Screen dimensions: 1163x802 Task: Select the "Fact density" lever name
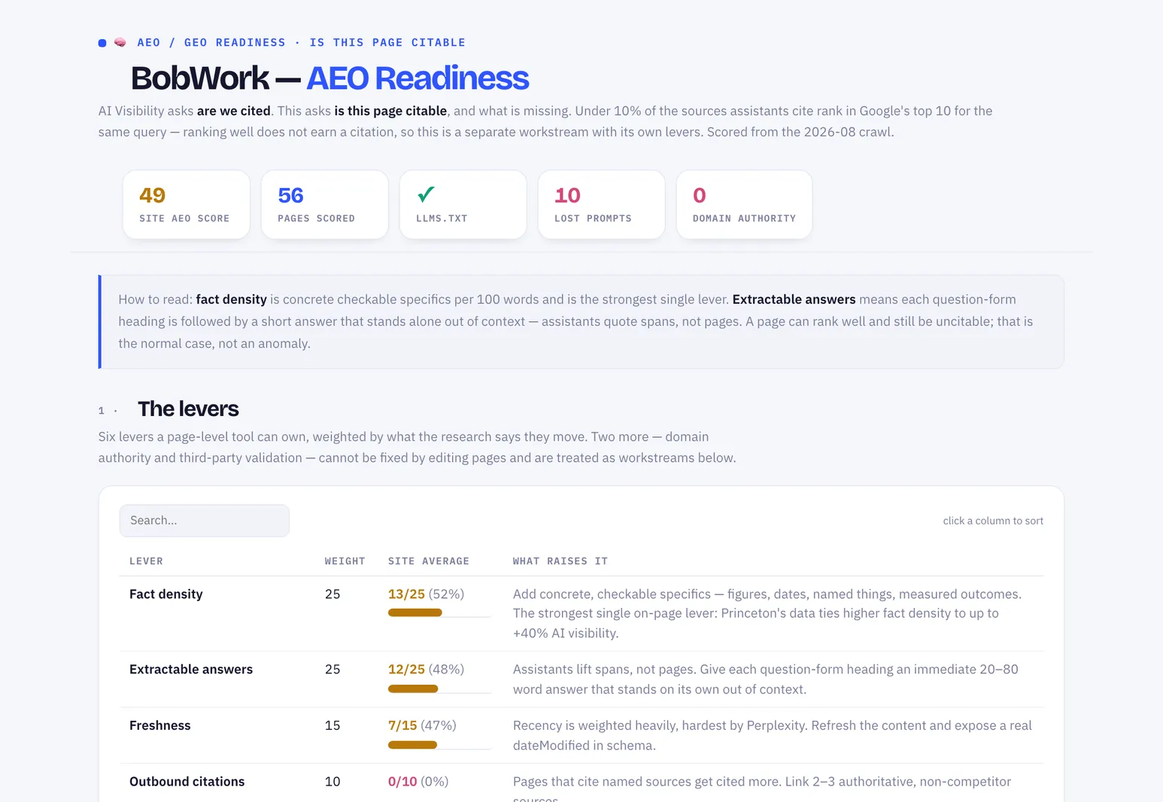[166, 594]
